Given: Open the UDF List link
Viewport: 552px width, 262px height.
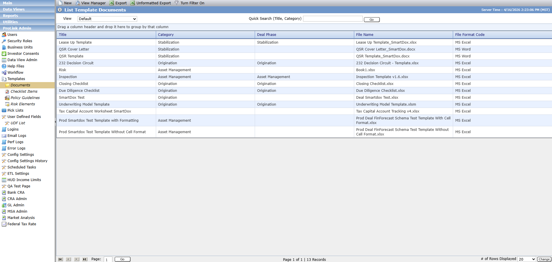Looking at the screenshot, I should 18,123.
